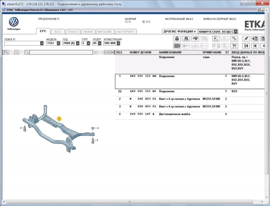
Task: Open the ПОДГР dropdown showing 05
Action: pos(99,43)
